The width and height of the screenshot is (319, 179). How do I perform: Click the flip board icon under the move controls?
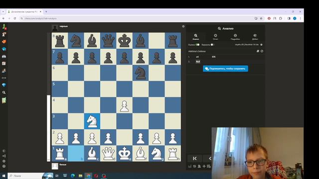194,166
